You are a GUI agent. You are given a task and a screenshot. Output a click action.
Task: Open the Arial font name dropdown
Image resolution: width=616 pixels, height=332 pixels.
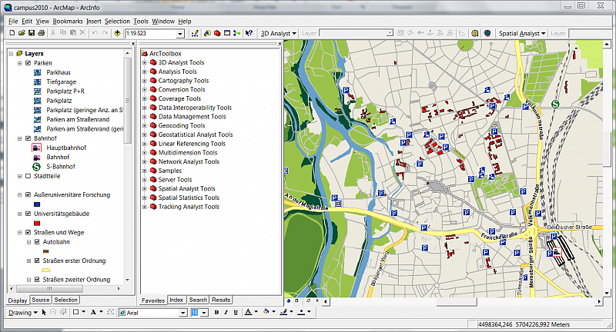point(183,313)
